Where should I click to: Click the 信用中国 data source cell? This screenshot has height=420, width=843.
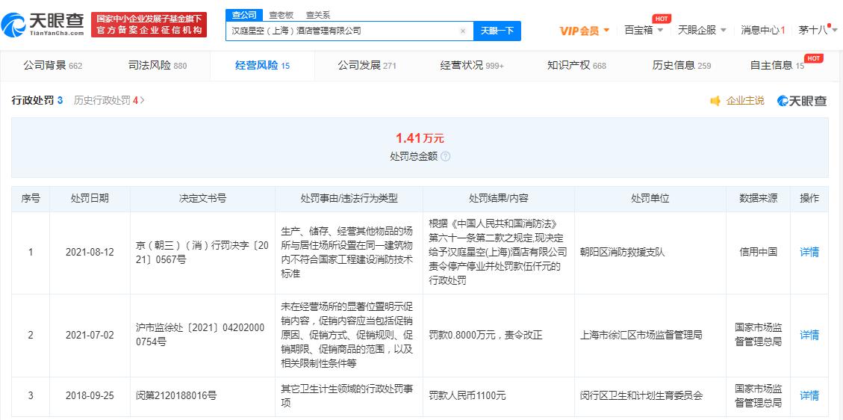pos(758,252)
